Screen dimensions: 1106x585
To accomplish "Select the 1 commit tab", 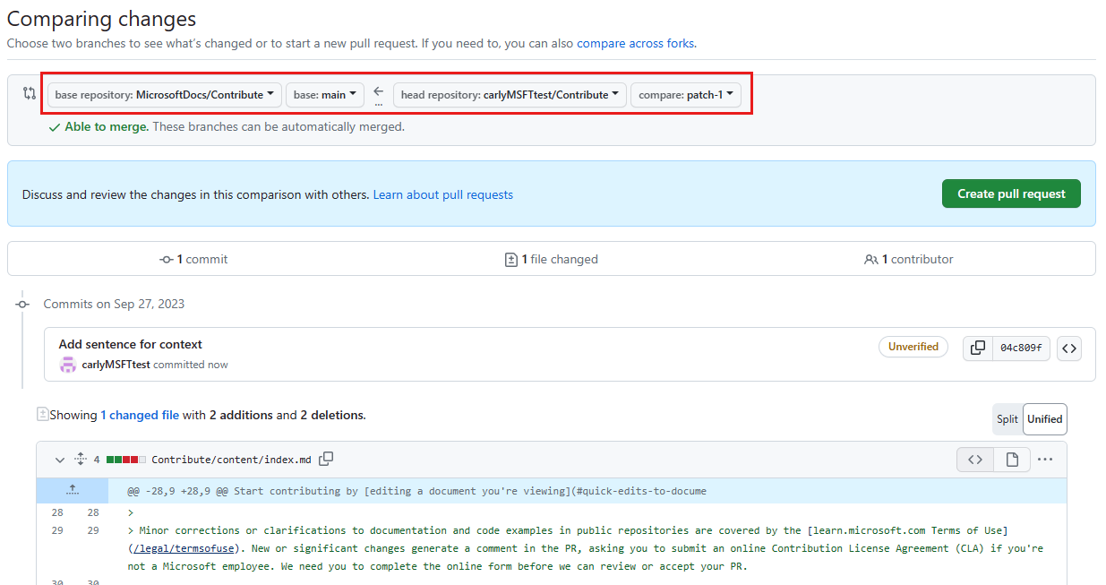I will (193, 259).
